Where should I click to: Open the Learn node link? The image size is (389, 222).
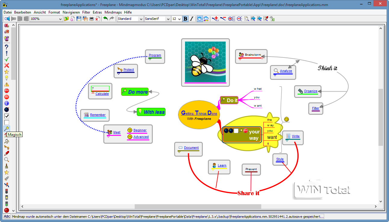(x=222, y=165)
